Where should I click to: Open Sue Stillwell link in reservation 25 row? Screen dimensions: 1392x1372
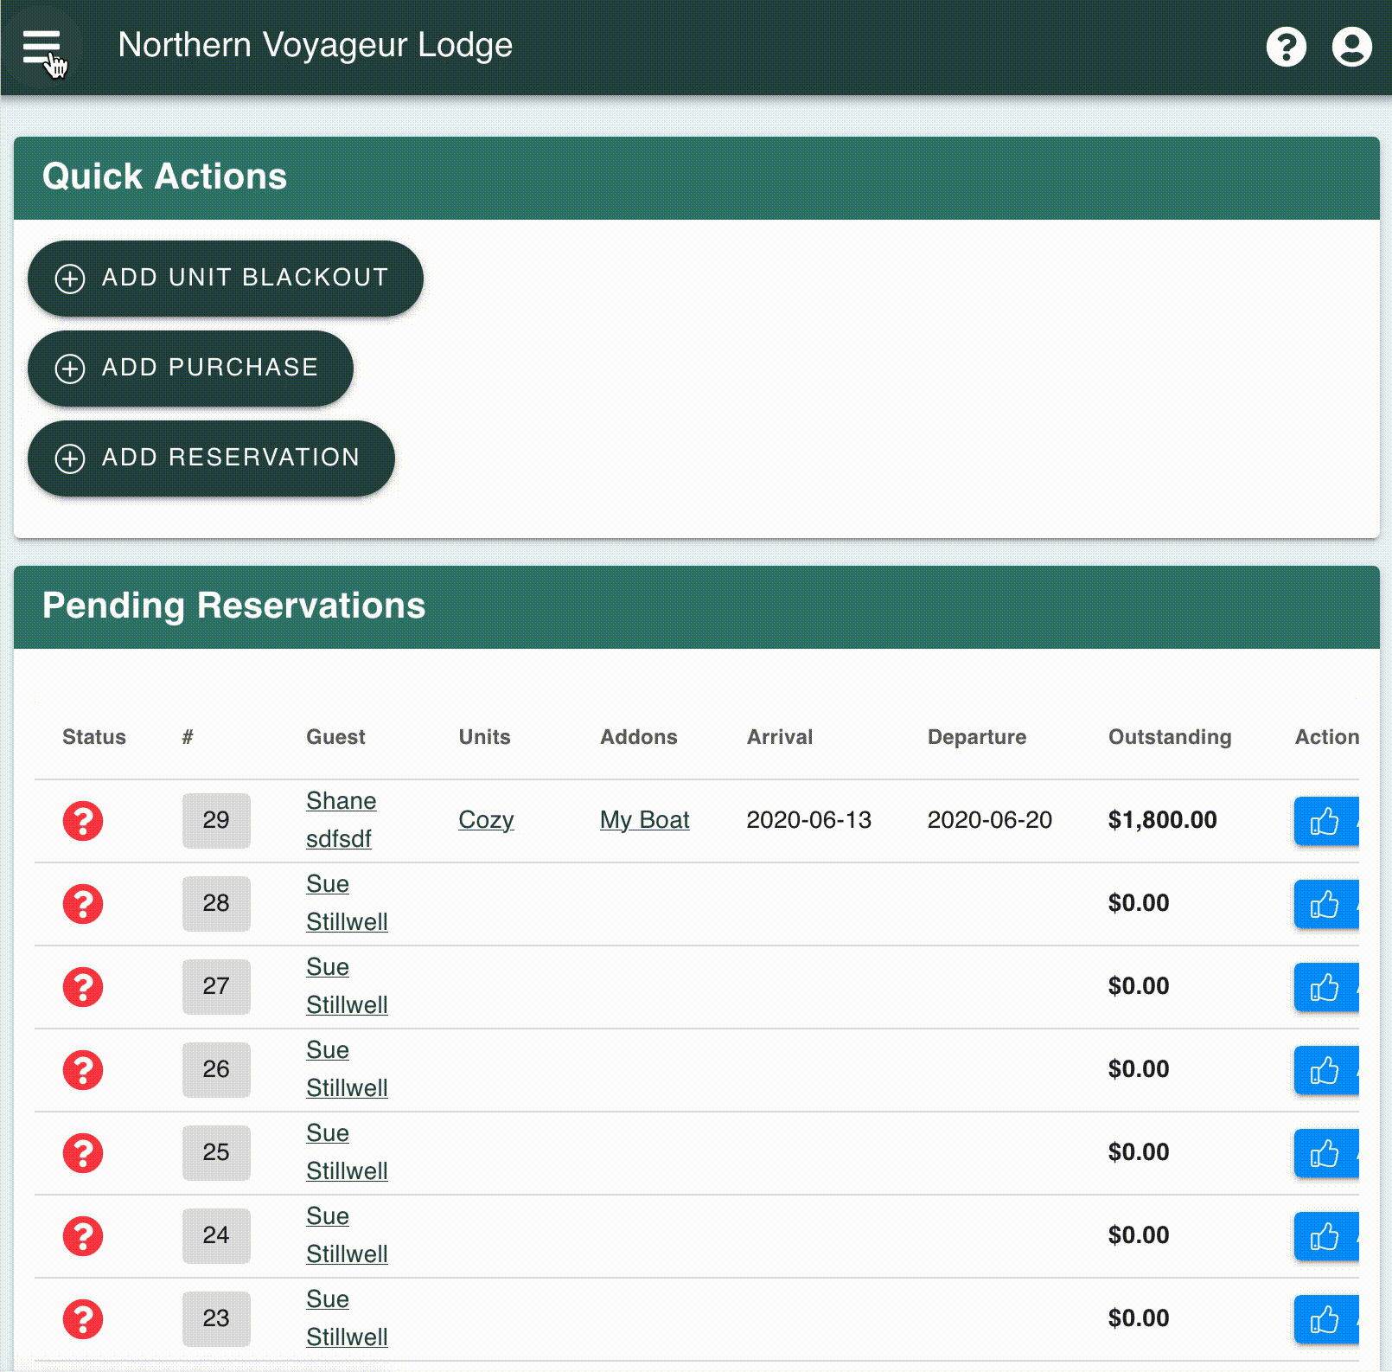click(347, 1152)
